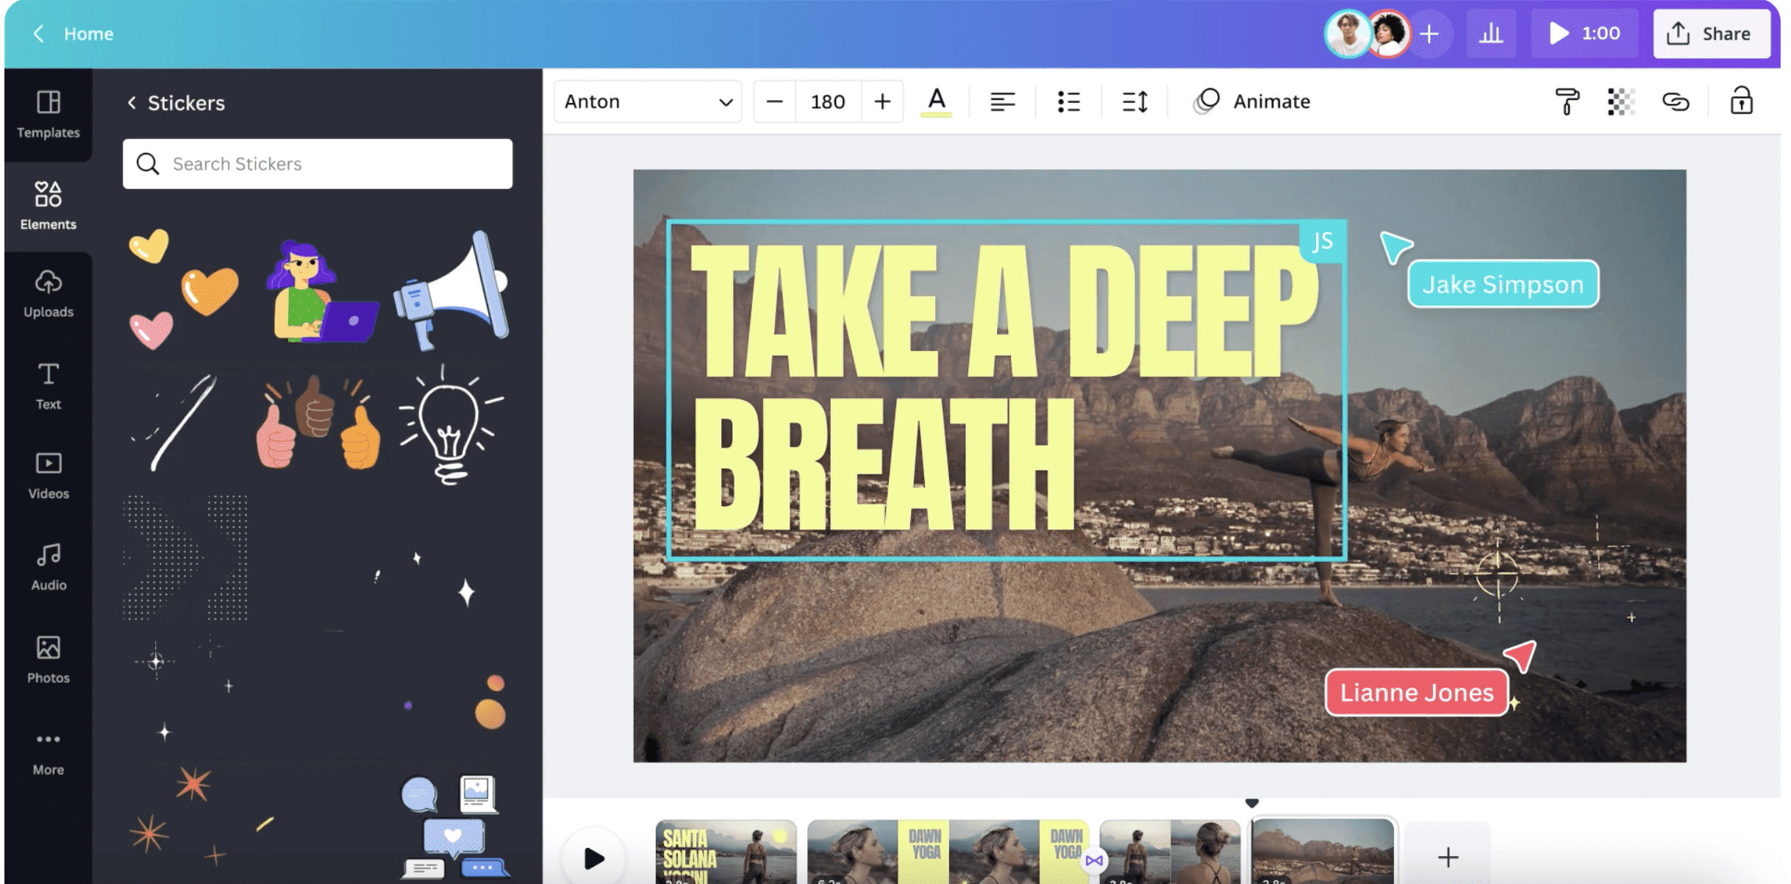Open line spacing settings icon

tap(1134, 101)
